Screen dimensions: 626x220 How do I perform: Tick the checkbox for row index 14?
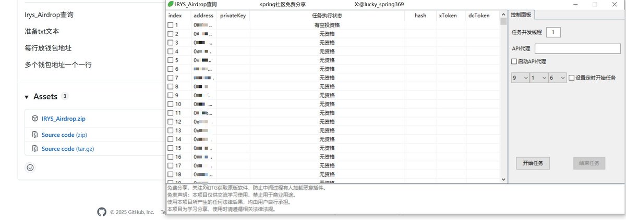click(x=170, y=139)
